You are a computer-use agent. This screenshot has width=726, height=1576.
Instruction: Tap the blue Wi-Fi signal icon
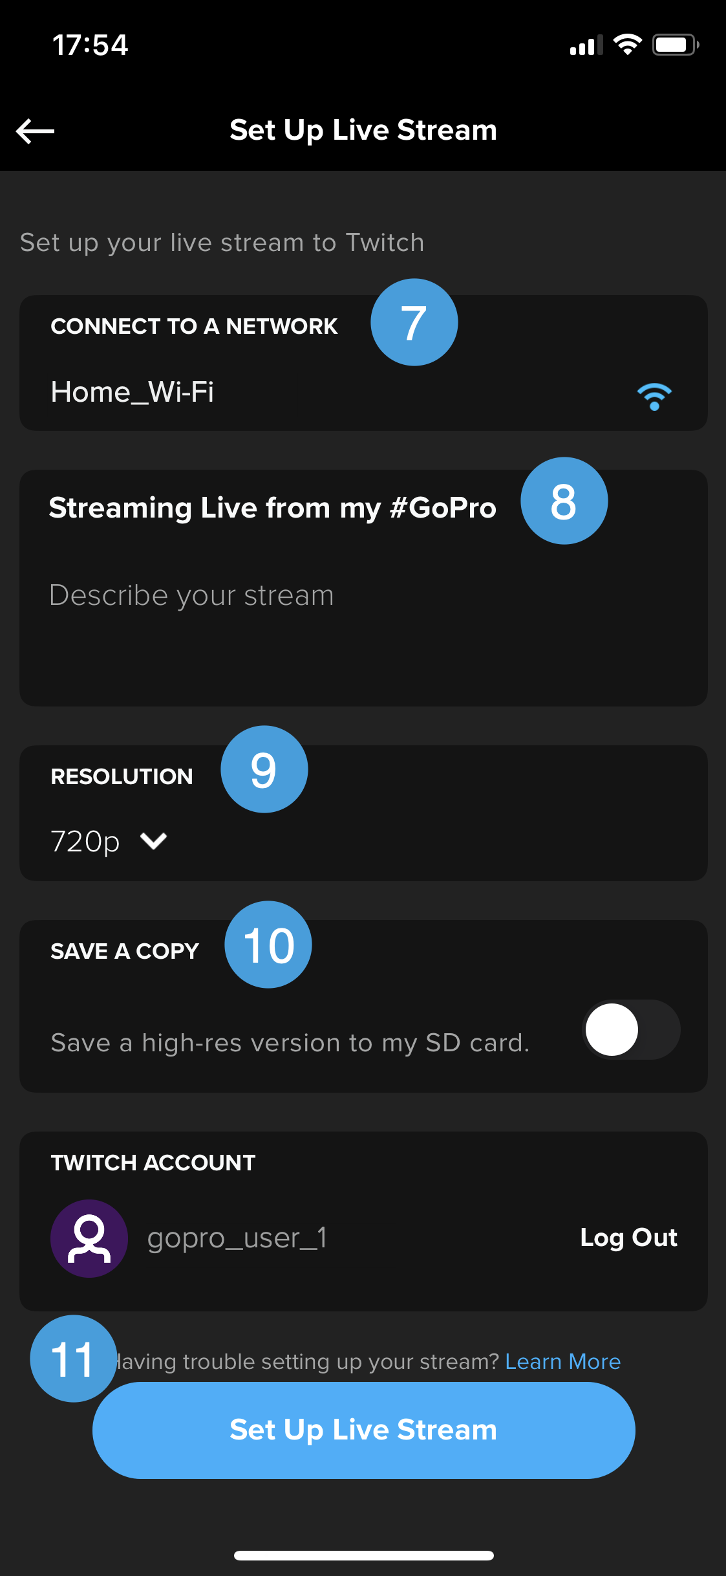pos(654,396)
